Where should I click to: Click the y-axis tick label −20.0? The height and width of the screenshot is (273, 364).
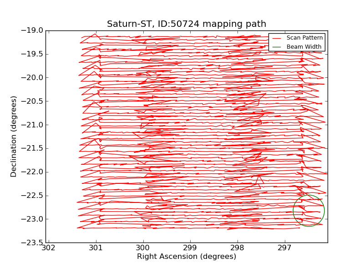point(32,77)
